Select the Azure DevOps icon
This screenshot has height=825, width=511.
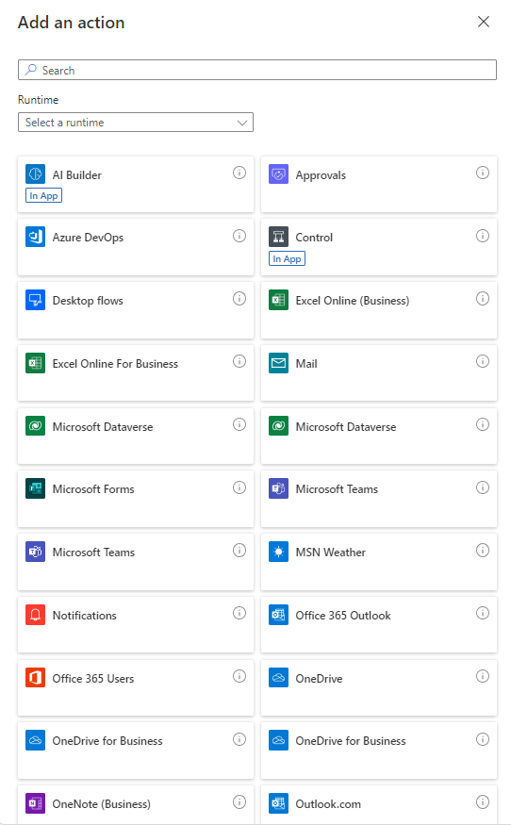click(x=35, y=237)
